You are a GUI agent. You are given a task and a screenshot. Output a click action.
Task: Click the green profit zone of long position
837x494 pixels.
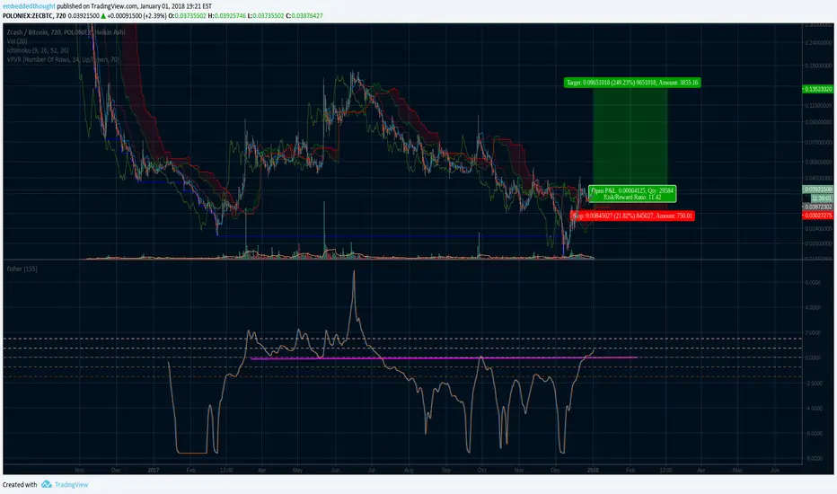pos(630,137)
